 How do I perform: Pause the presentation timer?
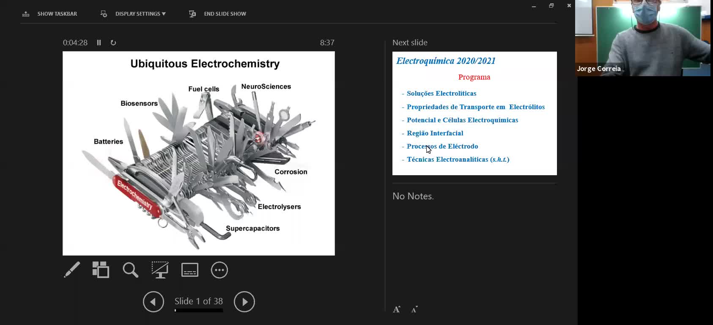99,43
